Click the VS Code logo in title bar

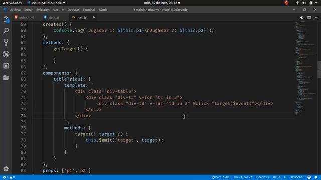(5, 10)
